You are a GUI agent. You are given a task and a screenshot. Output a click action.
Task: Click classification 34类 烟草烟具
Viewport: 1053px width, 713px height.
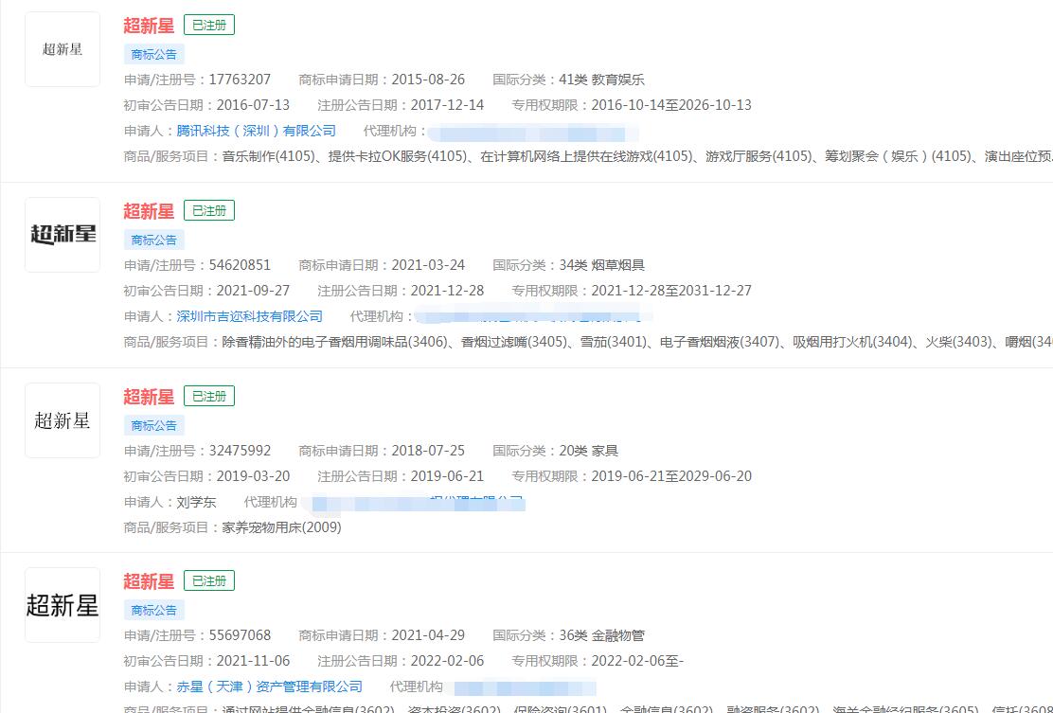tap(601, 265)
